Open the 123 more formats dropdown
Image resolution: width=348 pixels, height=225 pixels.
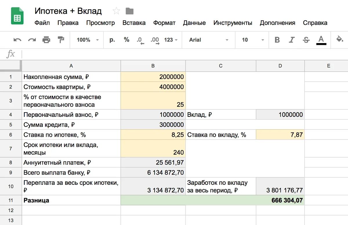pyautogui.click(x=171, y=40)
